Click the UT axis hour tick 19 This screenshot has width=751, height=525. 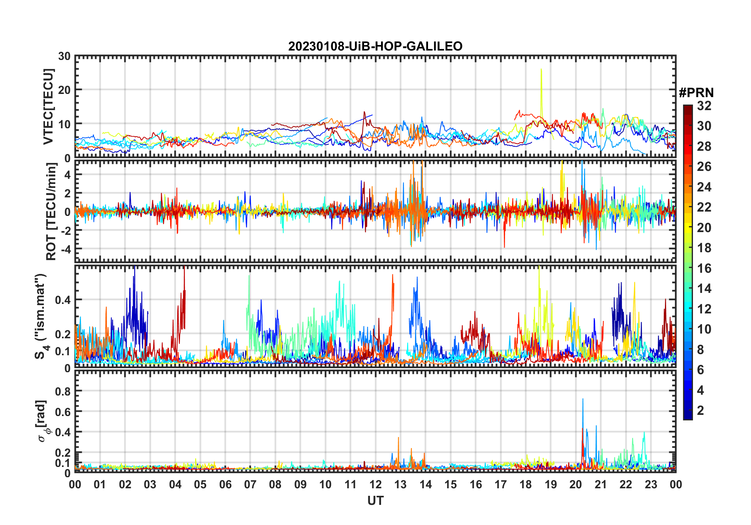click(x=551, y=484)
